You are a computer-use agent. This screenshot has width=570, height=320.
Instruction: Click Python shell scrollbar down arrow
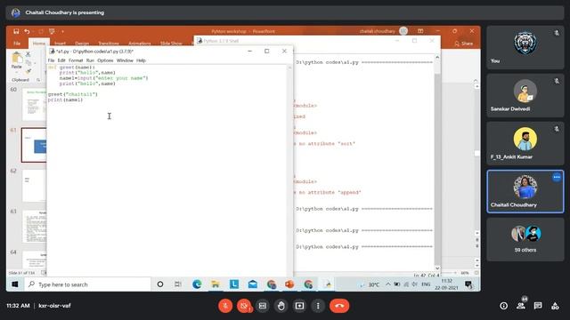tap(437, 268)
